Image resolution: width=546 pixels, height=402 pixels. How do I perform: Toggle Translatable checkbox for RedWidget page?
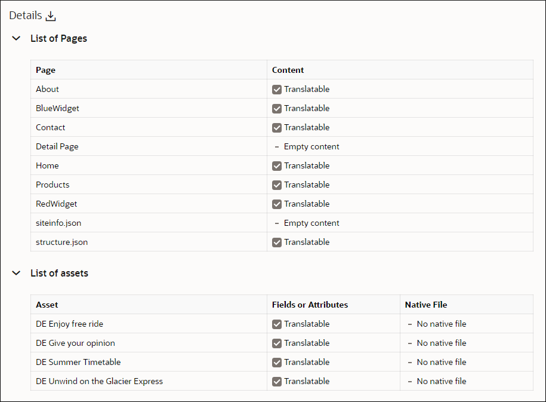277,204
